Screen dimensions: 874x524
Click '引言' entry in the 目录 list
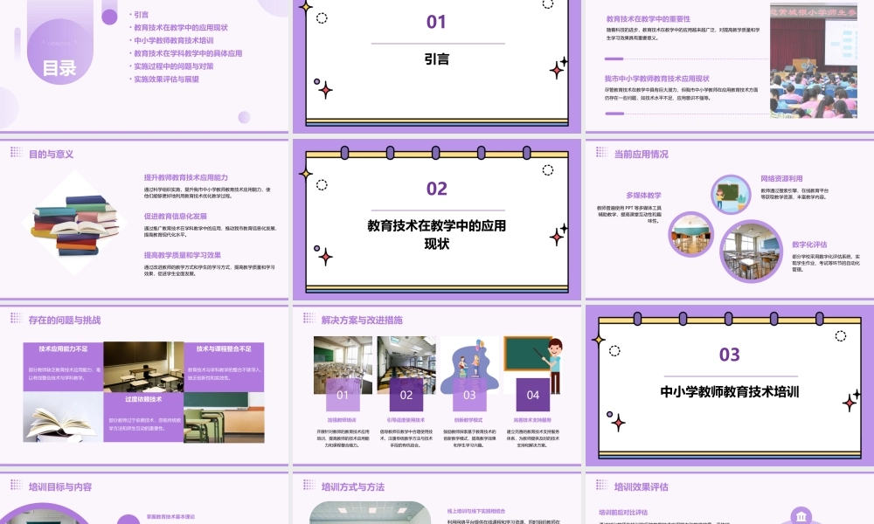point(141,15)
